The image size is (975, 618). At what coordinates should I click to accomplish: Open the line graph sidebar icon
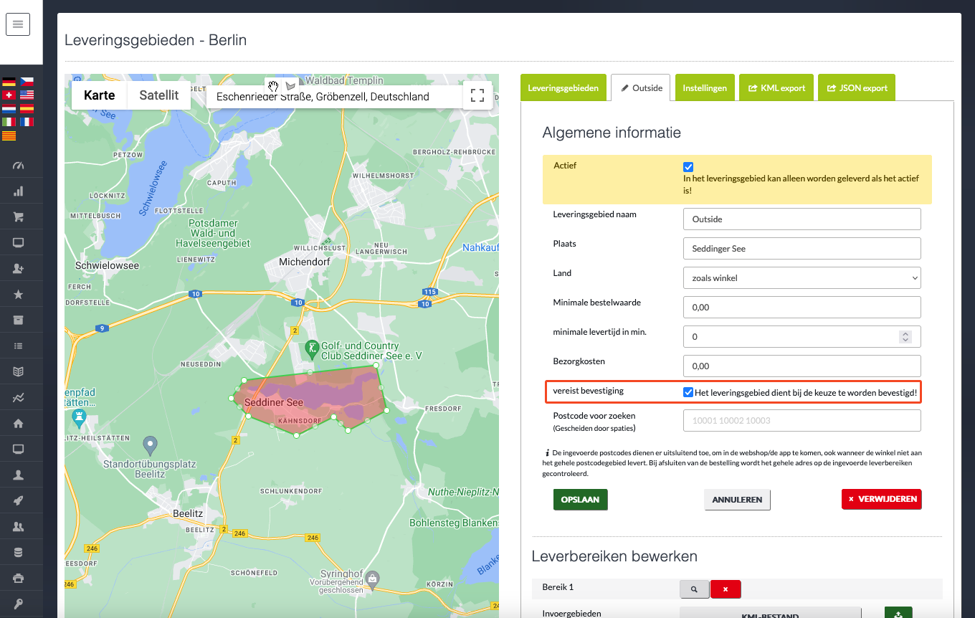(x=19, y=398)
